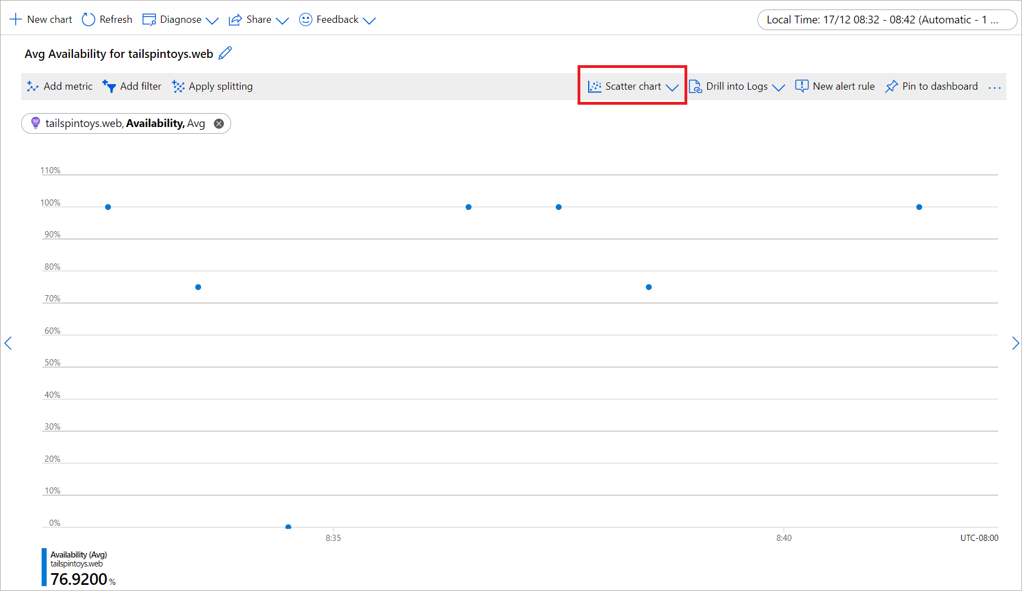Click the New chart plus icon
1022x591 pixels.
click(x=16, y=19)
